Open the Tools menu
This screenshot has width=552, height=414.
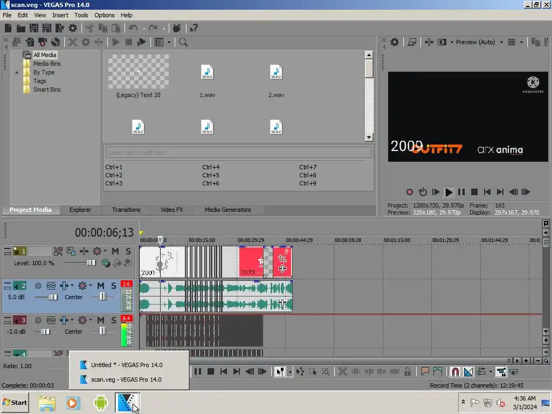[x=81, y=15]
